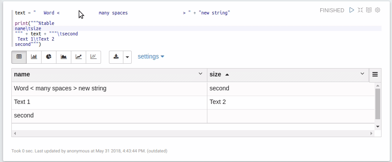Switch to pie chart view
This screenshot has height=162, width=392.
pos(49,57)
